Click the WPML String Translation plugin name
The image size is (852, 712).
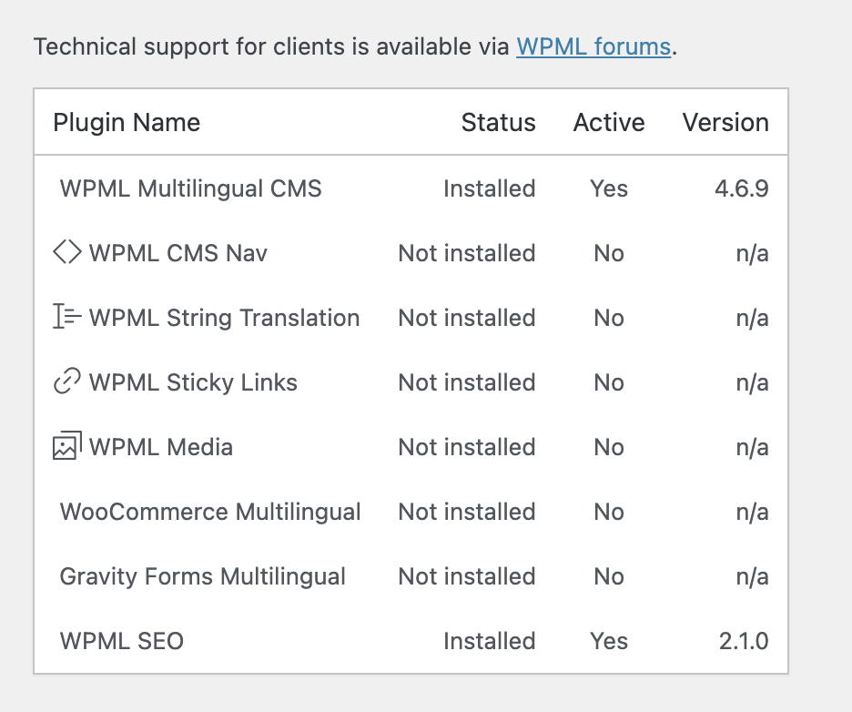pyautogui.click(x=225, y=318)
